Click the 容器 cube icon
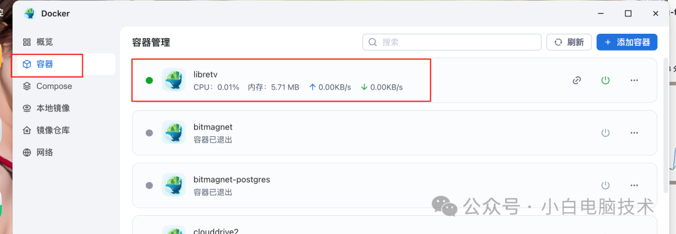676x234 pixels. click(27, 64)
